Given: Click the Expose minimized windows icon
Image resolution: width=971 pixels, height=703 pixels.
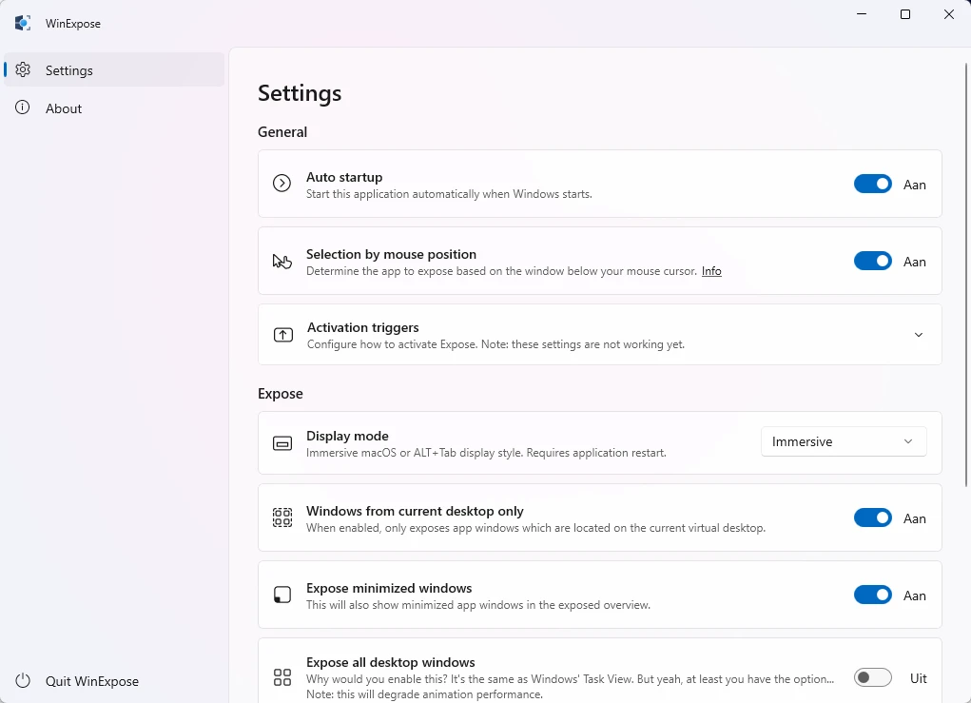Looking at the screenshot, I should point(282,595).
